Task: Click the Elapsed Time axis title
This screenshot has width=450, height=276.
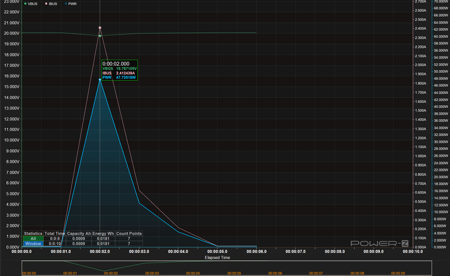Action: tap(217, 258)
